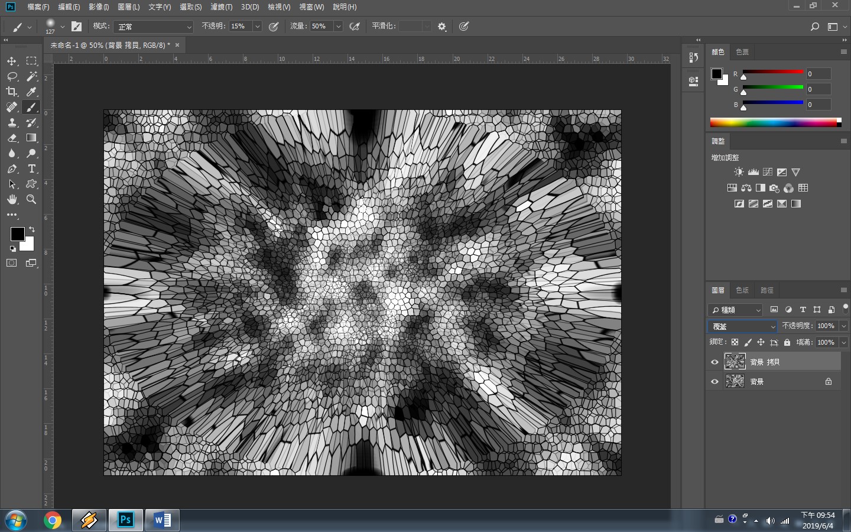This screenshot has width=851, height=532.
Task: Add a Levels adjustment
Action: 753,172
